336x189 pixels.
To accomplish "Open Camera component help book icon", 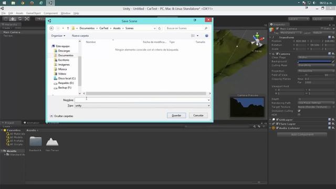I will coord(329,54).
